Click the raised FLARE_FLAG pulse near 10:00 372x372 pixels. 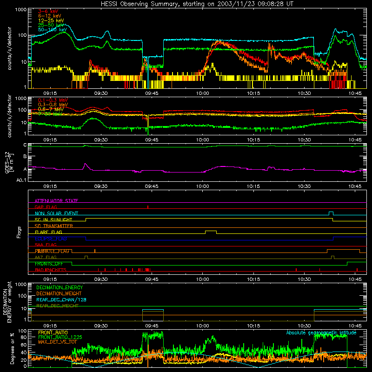pyautogui.click(x=211, y=231)
